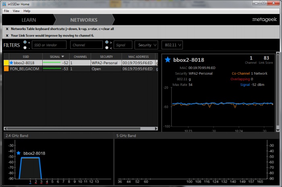Click channel 6 on 2.4 GHz axis
The width and height of the screenshot is (282, 187).
click(x=58, y=182)
